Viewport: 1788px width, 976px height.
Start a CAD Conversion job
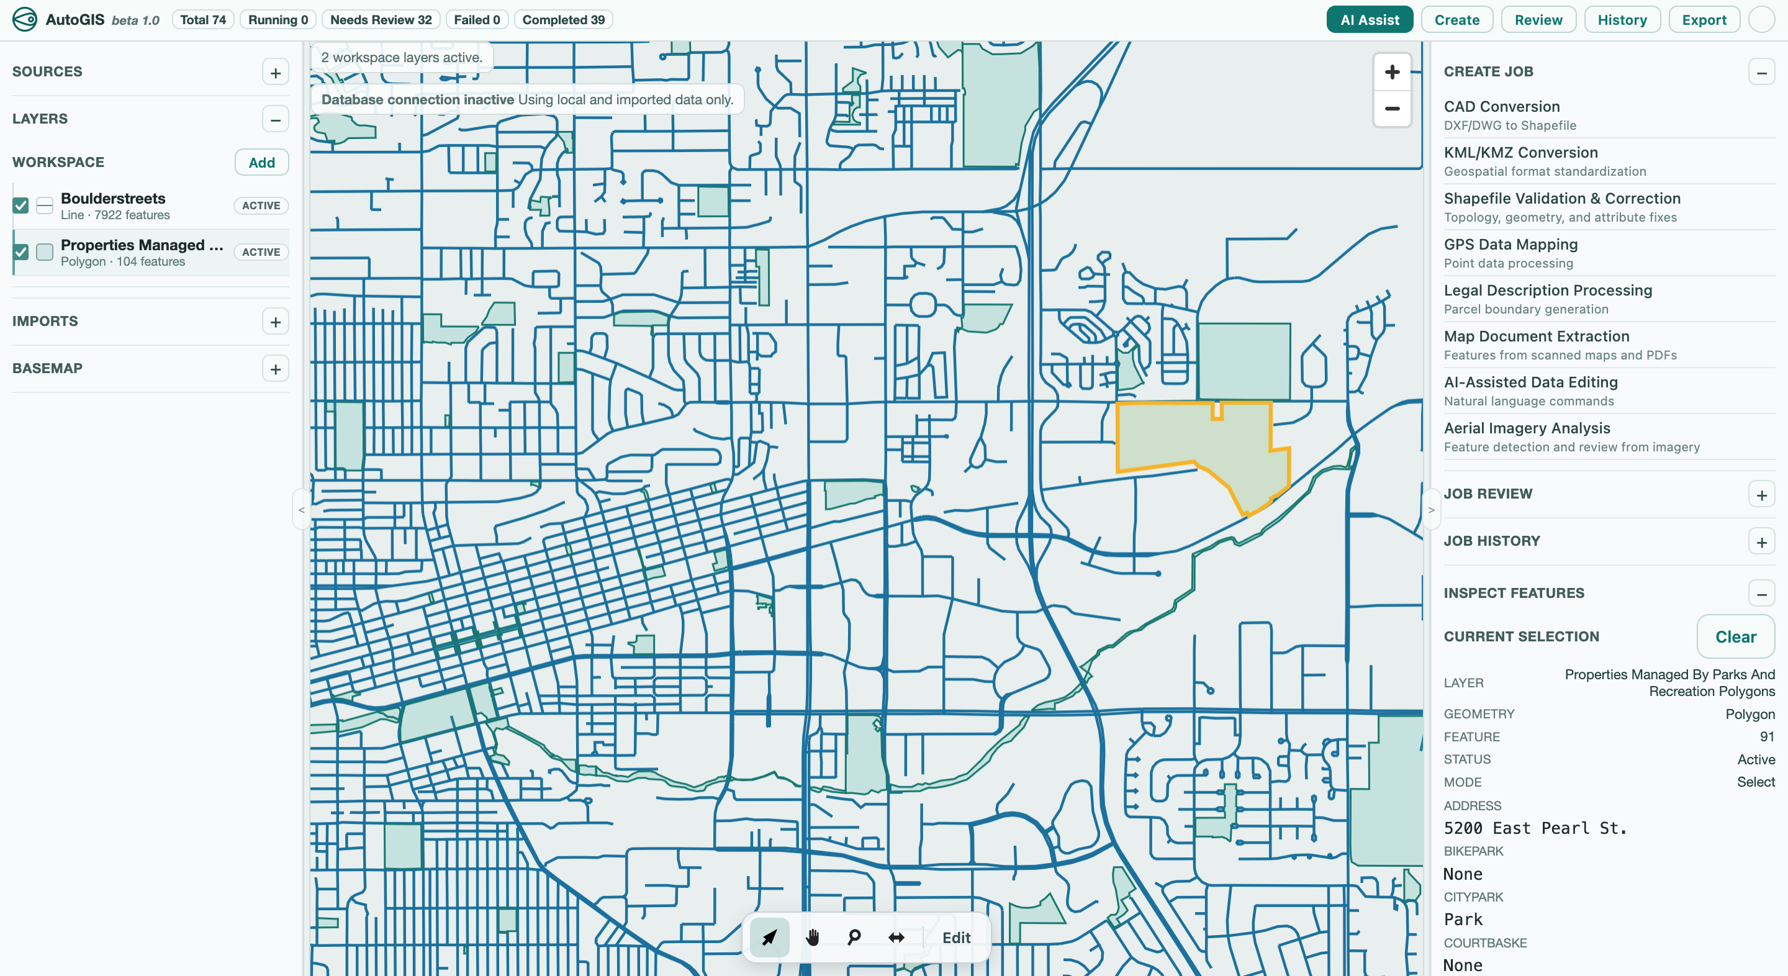[x=1608, y=115]
